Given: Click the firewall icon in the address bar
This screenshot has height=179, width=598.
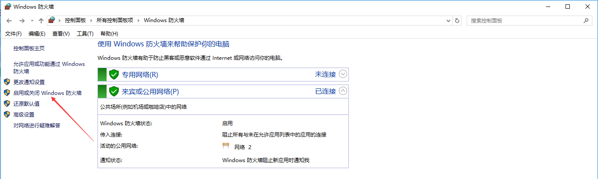Looking at the screenshot, I should point(52,20).
